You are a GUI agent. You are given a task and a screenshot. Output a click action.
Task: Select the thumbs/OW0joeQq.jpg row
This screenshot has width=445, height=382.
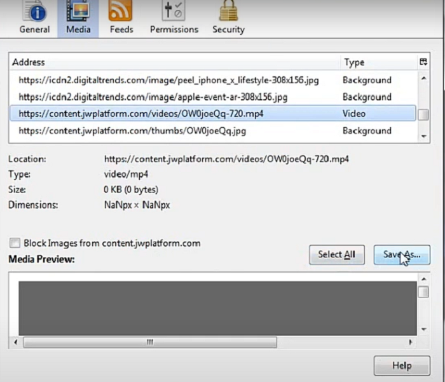pyautogui.click(x=213, y=131)
